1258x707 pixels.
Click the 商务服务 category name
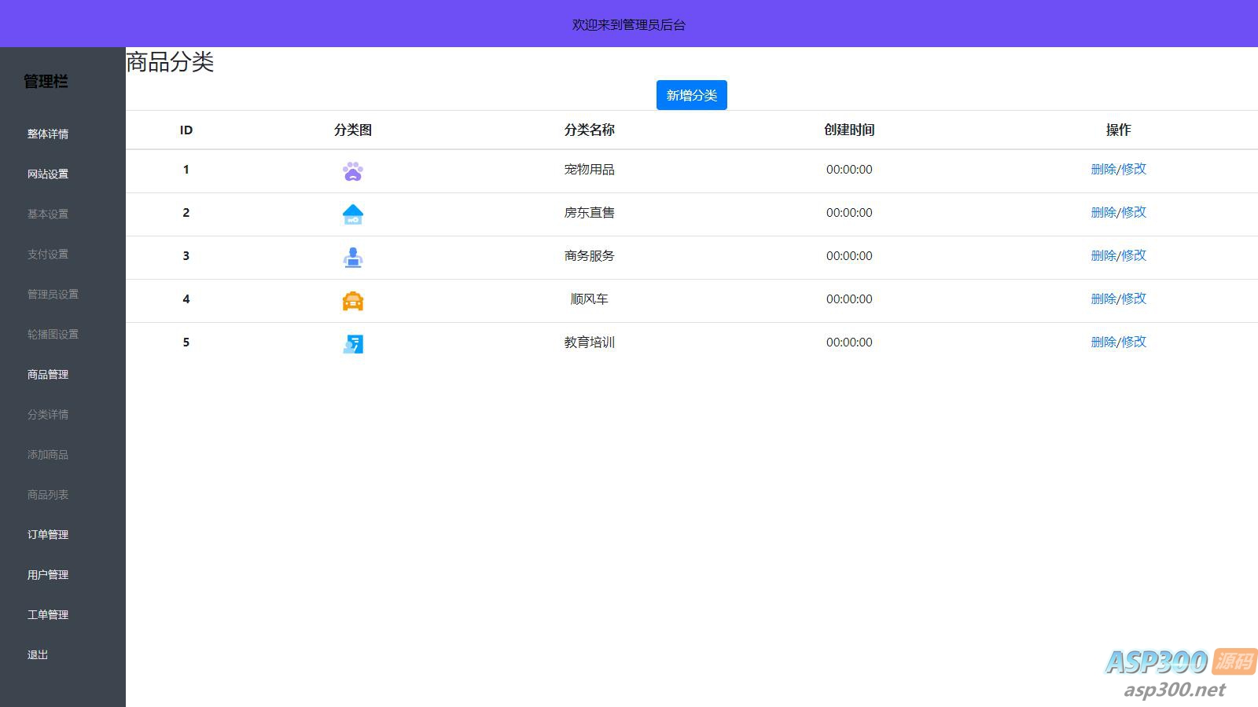coord(589,255)
